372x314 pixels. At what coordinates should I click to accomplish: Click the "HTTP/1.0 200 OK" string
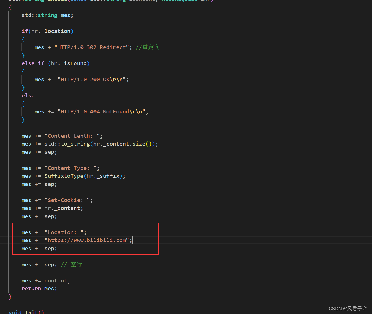(x=91, y=80)
